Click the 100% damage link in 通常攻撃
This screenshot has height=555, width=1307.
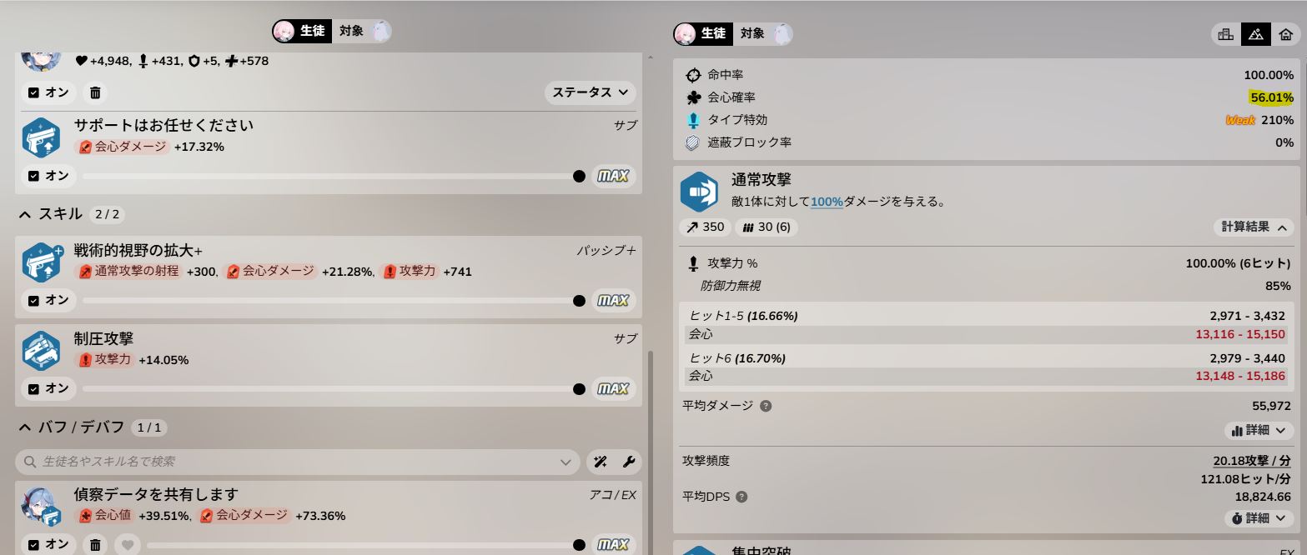[x=826, y=202]
